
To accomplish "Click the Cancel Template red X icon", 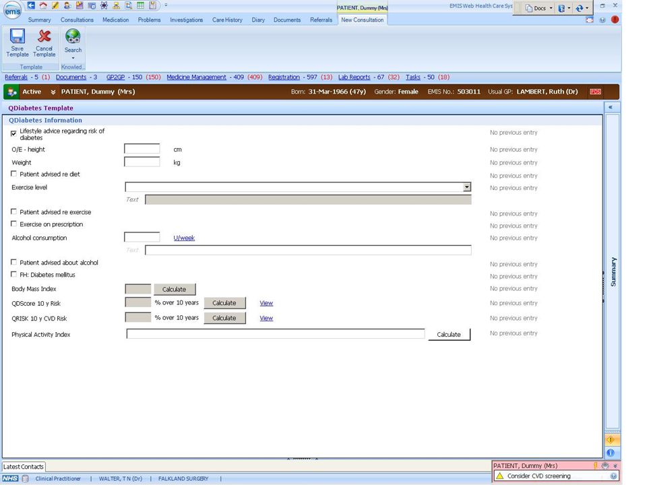I will 44,36.
